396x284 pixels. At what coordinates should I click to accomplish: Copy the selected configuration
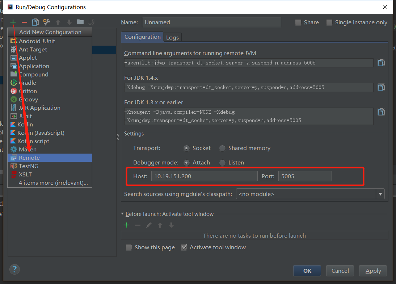coord(35,22)
